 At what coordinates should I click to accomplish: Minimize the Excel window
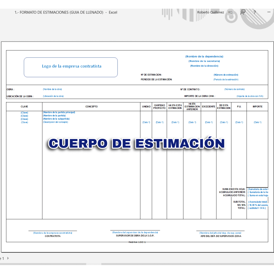point(269,12)
